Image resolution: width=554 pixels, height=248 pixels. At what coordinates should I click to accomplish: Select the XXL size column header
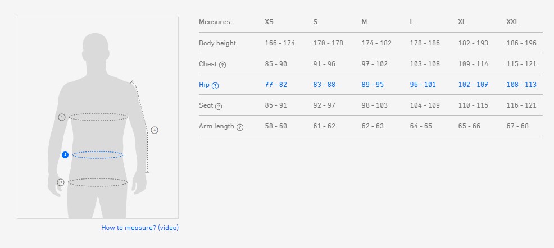click(x=512, y=22)
